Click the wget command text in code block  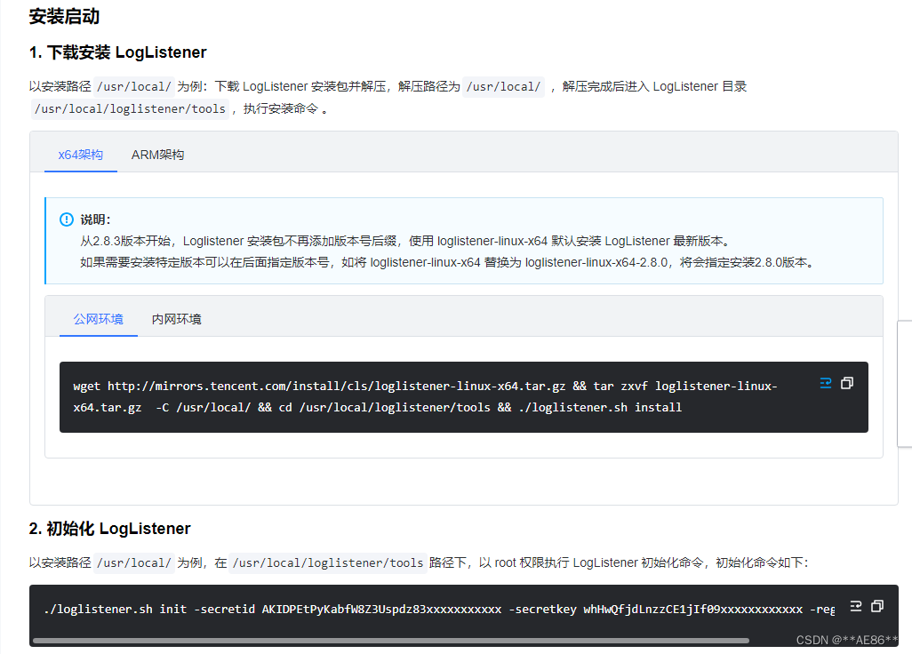click(425, 396)
